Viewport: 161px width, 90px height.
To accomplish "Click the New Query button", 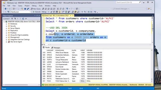I will (x=36, y=9).
